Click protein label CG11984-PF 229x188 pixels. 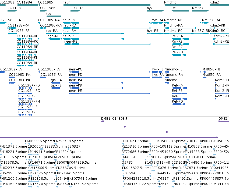pyautogui.click(x=29, y=112)
